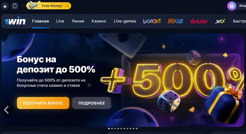Switch to the Live tab
This screenshot has height=134, width=246.
(x=60, y=21)
